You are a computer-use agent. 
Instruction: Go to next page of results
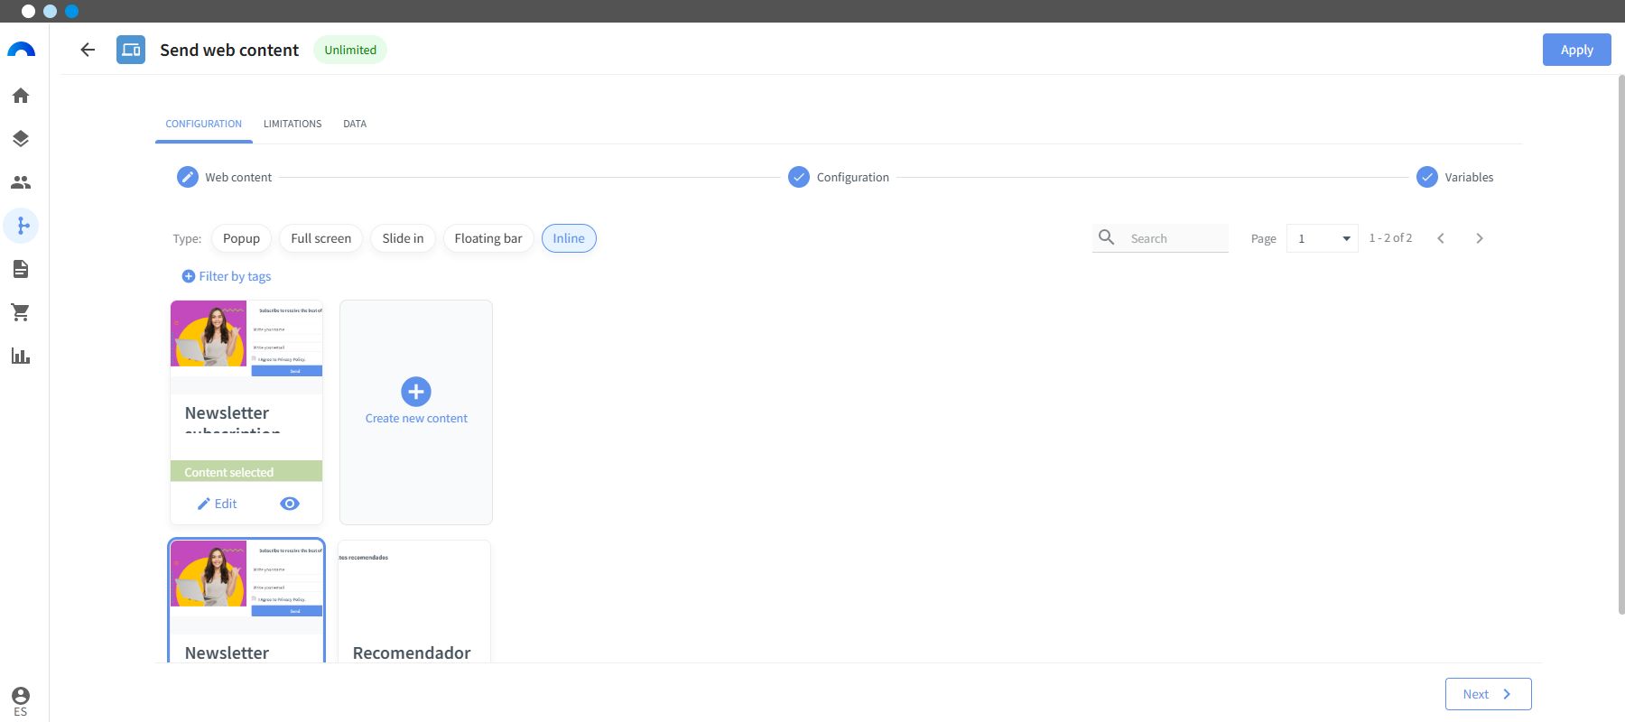[x=1479, y=238]
